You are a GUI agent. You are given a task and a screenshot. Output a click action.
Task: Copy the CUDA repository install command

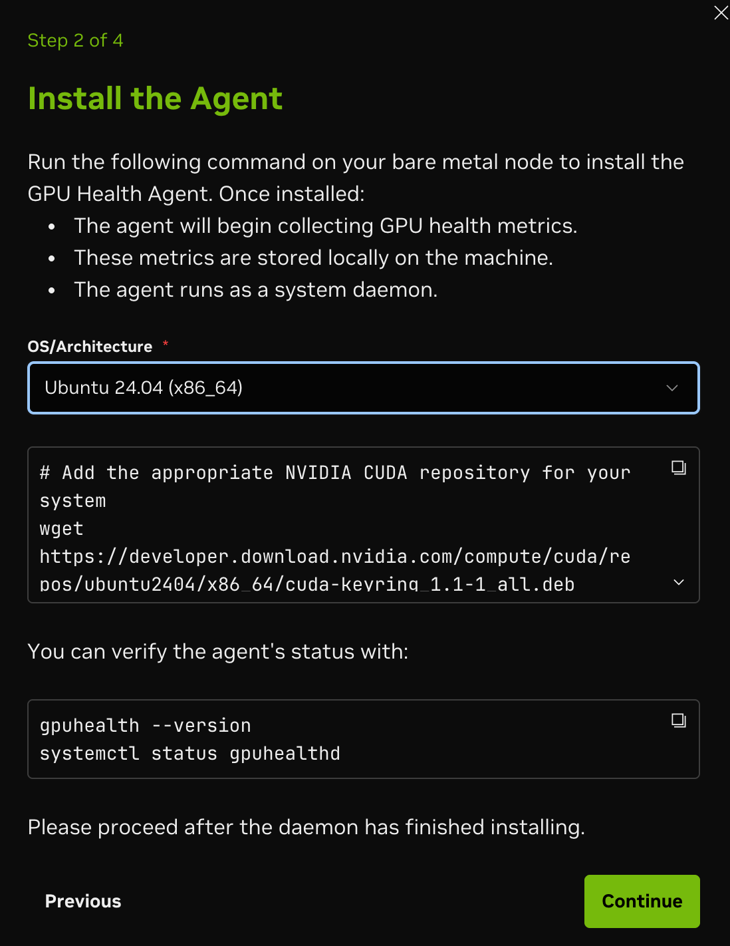(678, 468)
